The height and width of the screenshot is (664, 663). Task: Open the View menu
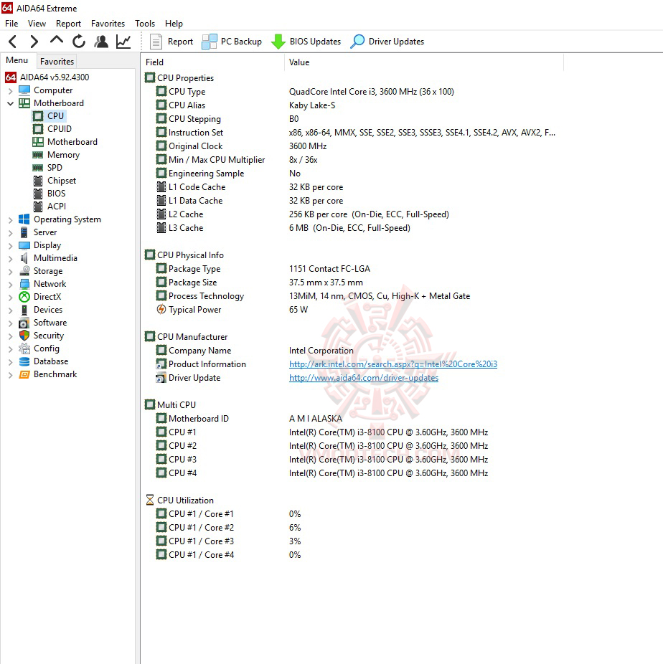pyautogui.click(x=37, y=24)
